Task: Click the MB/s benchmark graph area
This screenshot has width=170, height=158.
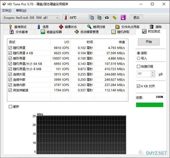Action: (x=81, y=135)
